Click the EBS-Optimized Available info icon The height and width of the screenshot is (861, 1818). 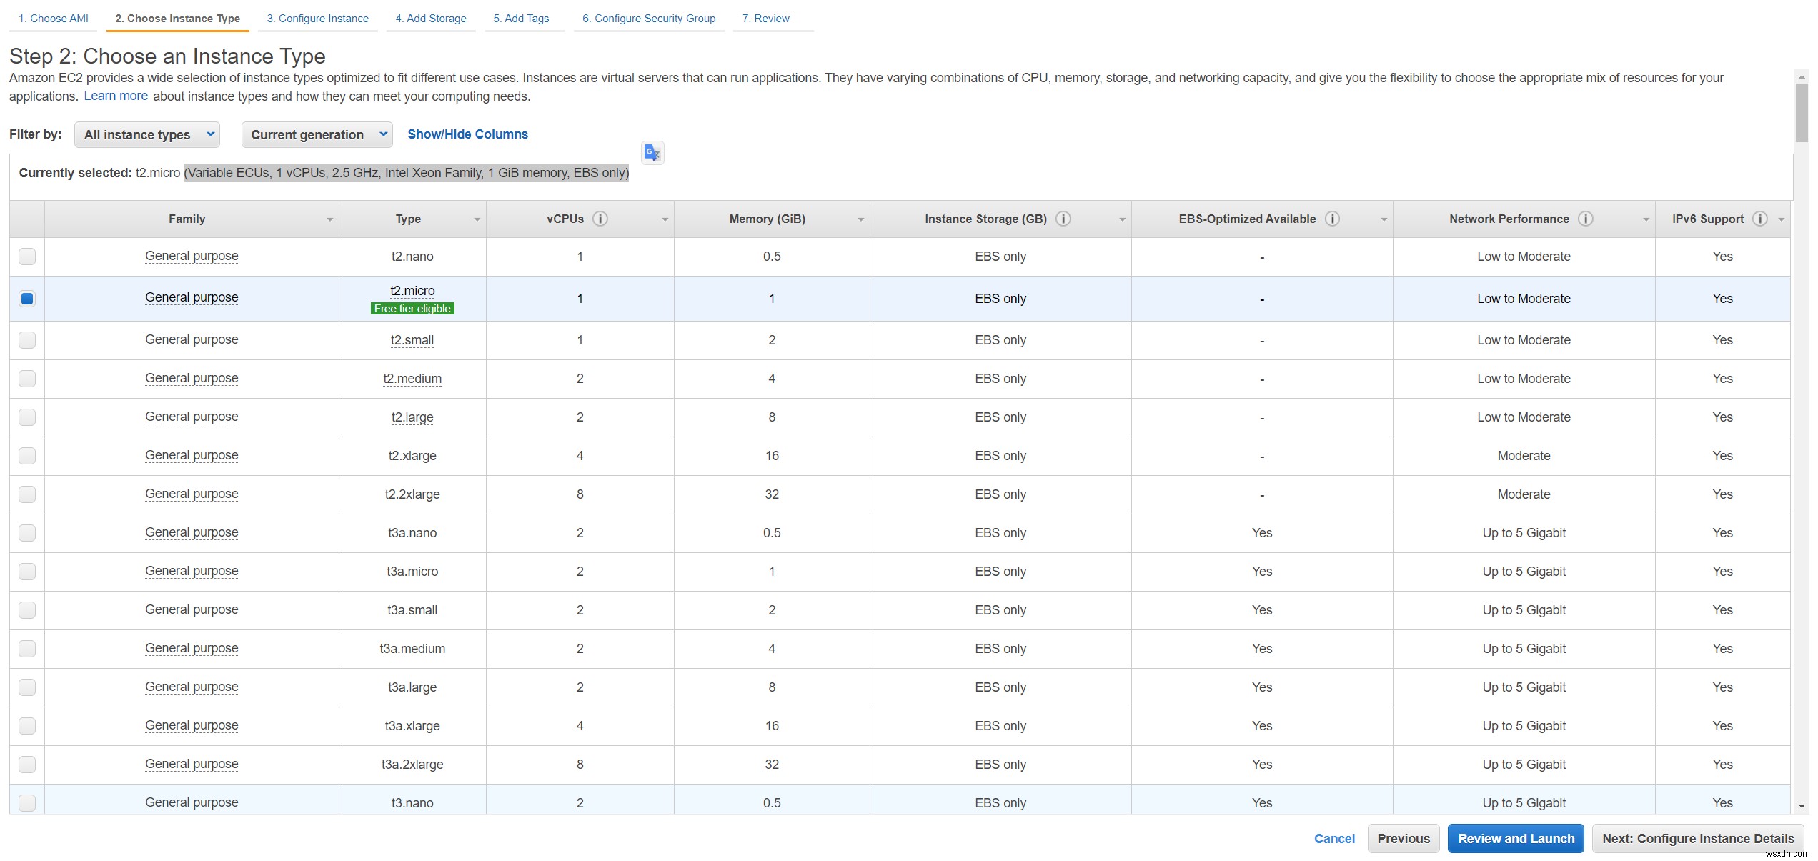point(1332,218)
